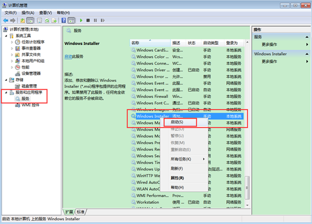Open the 查看(V) menu
The width and height of the screenshot is (312, 224).
[45, 13]
